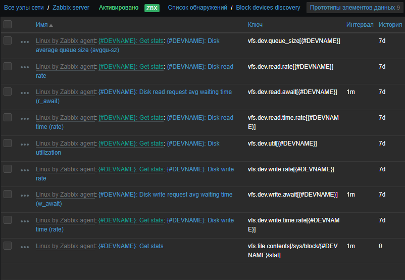
Task: Open three-dot menu for w_await row
Action: click(x=25, y=195)
